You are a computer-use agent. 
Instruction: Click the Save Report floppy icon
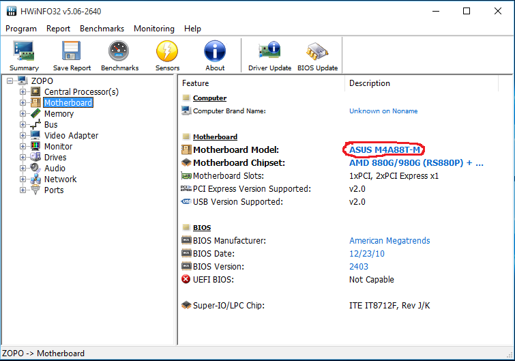[x=71, y=51]
